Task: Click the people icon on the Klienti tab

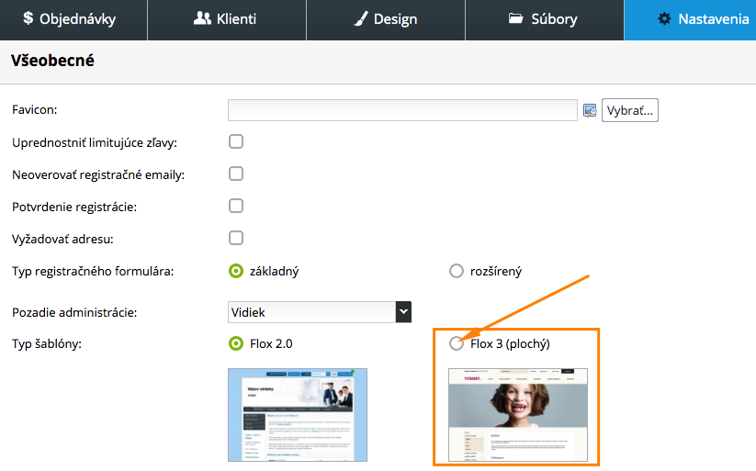Action: tap(202, 18)
